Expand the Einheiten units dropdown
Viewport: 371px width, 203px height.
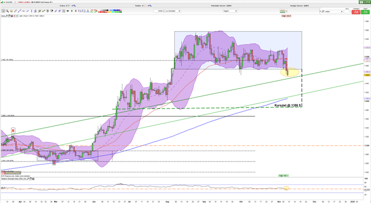click(x=173, y=11)
